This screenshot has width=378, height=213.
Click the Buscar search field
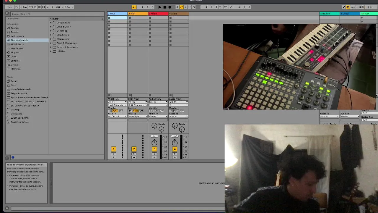[58, 14]
